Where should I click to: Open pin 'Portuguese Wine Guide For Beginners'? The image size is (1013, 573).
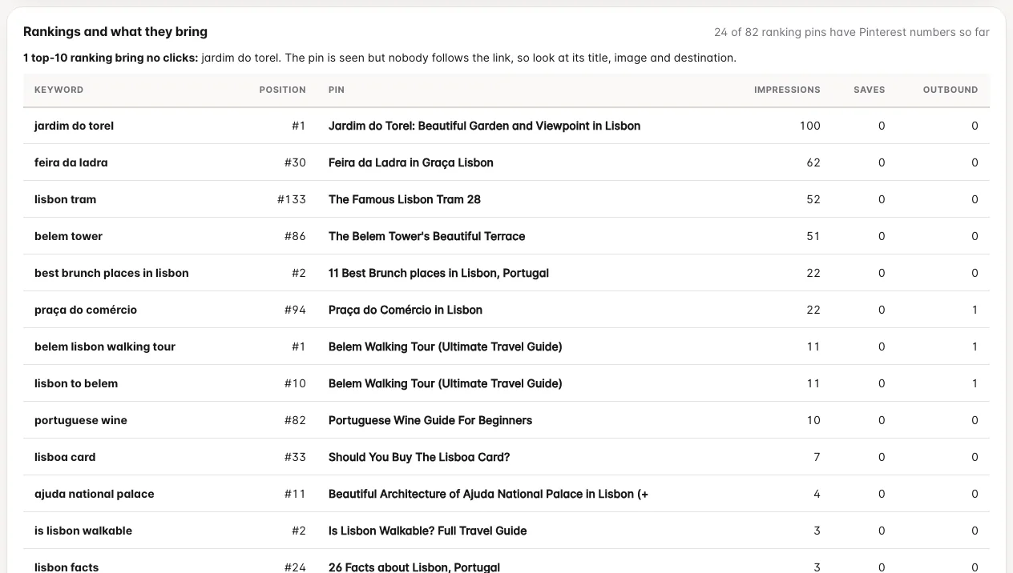click(430, 420)
